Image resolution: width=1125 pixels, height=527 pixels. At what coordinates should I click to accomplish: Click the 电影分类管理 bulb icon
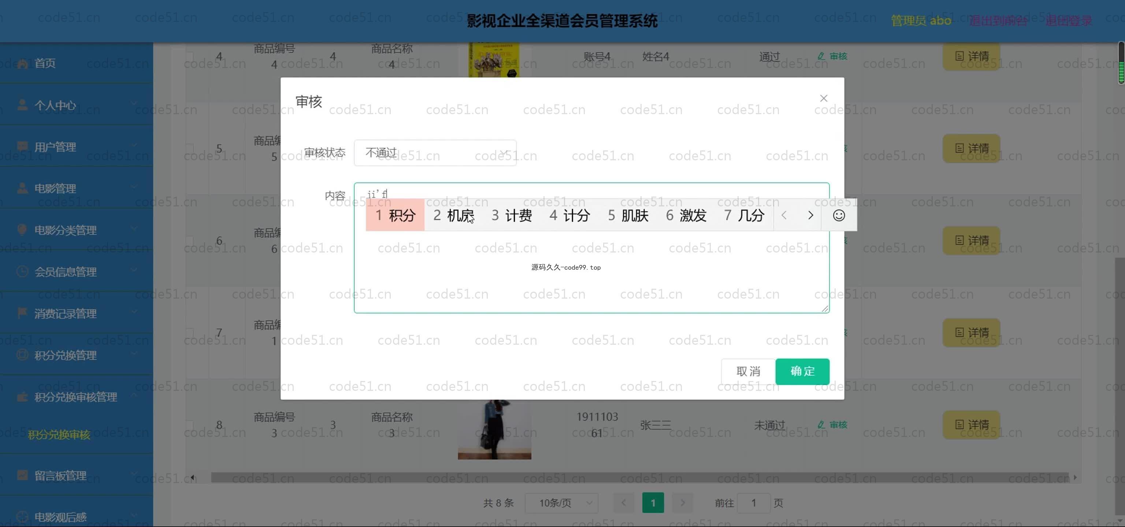(22, 229)
